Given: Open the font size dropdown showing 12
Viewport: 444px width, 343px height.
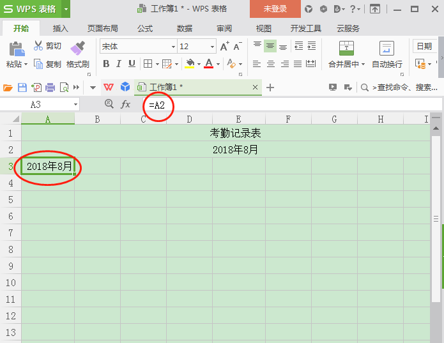Looking at the screenshot, I should (213, 47).
